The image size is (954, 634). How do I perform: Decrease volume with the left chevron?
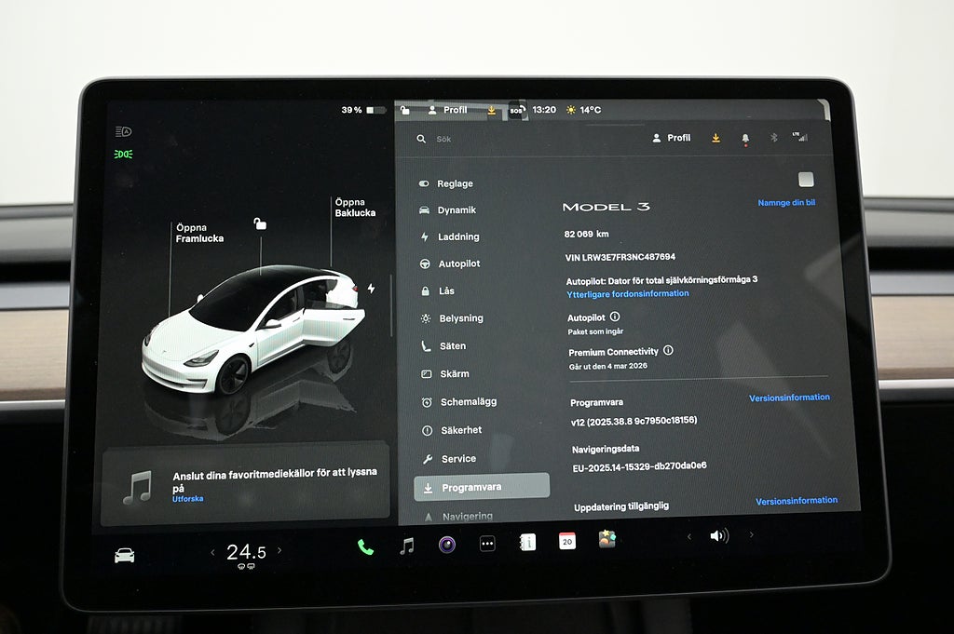click(x=689, y=536)
